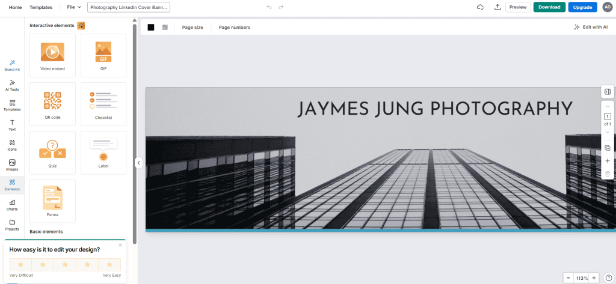
Task: Duplicate the current page
Action: (x=608, y=148)
